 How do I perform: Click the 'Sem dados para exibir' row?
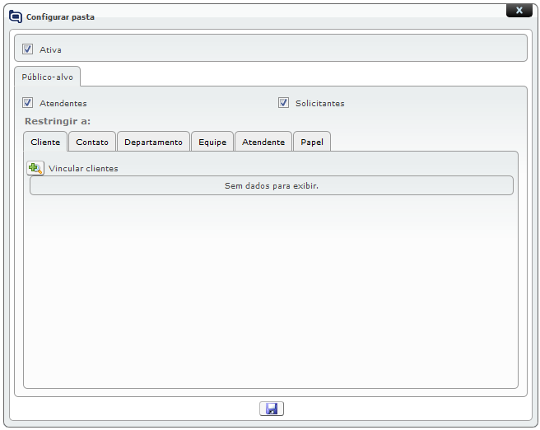click(271, 185)
